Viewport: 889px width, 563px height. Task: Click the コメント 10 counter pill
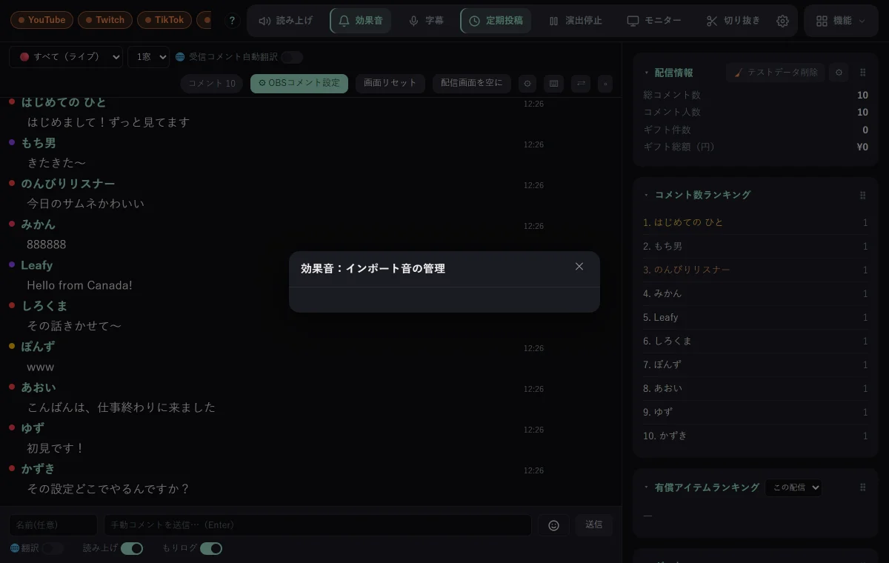pyautogui.click(x=212, y=83)
